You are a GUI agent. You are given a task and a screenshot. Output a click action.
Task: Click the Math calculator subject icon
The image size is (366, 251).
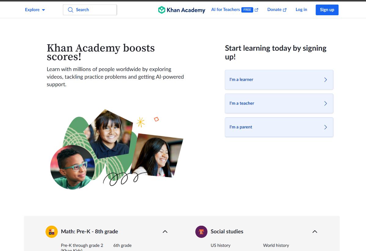tap(52, 231)
